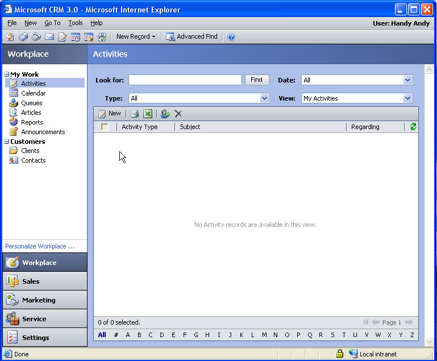Click the previous page arrow
Screen dimensions: 437x361
(376, 322)
